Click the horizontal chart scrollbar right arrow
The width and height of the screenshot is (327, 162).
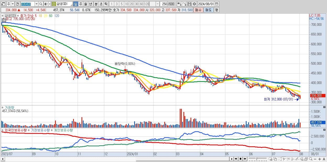pyautogui.click(x=232, y=159)
